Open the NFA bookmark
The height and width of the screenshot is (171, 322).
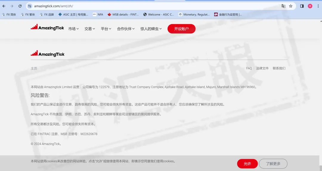click(x=98, y=15)
